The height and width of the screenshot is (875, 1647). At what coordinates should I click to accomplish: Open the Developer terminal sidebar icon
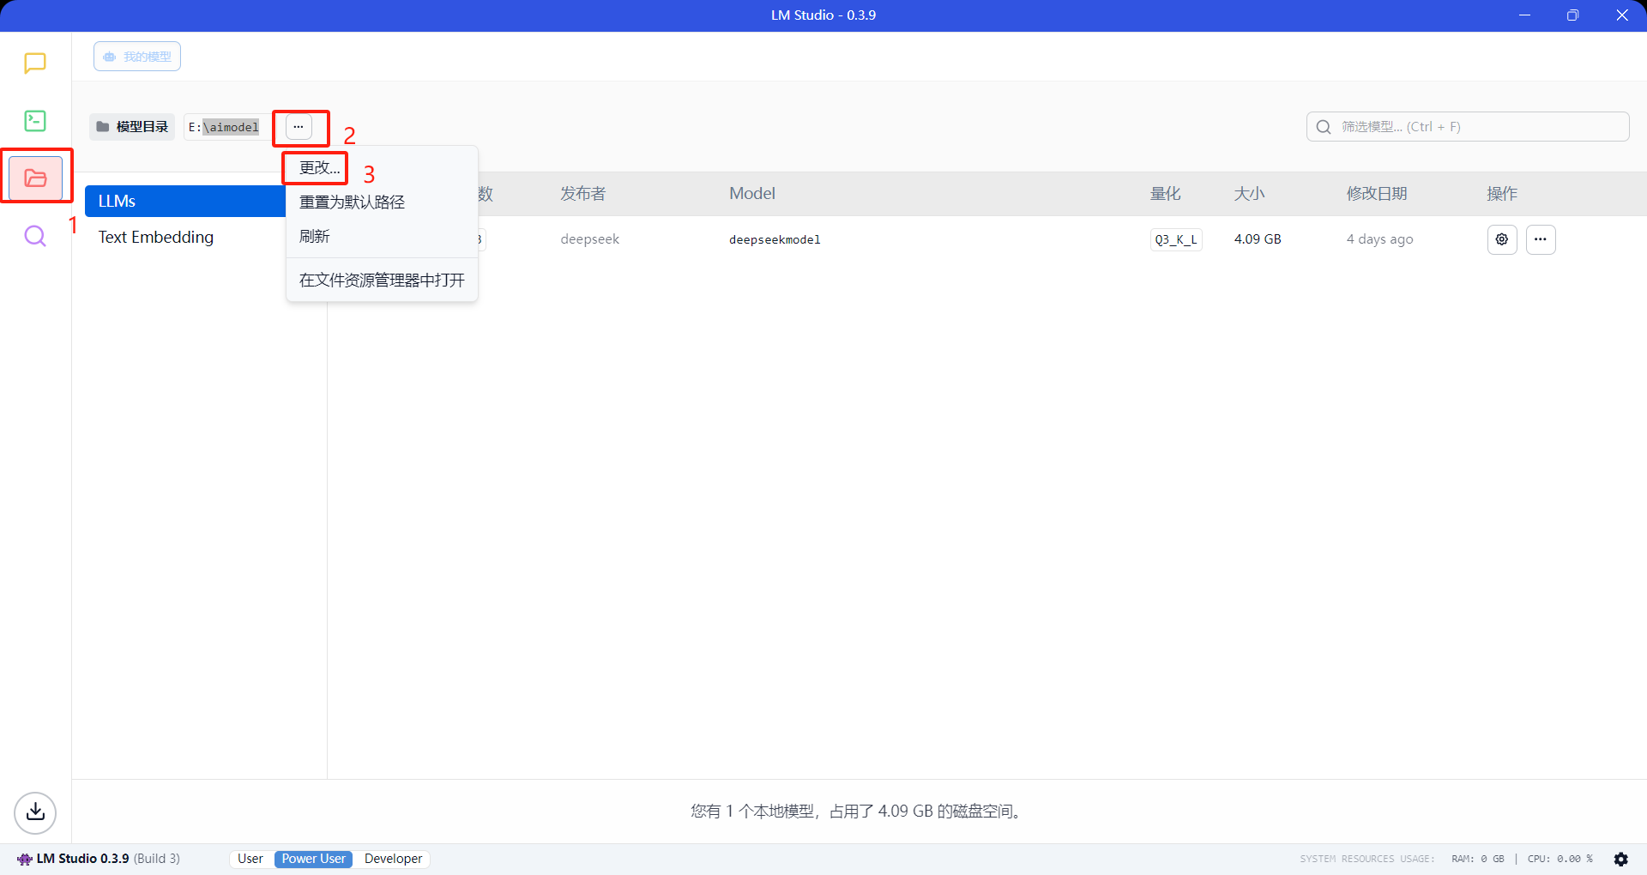[x=35, y=121]
